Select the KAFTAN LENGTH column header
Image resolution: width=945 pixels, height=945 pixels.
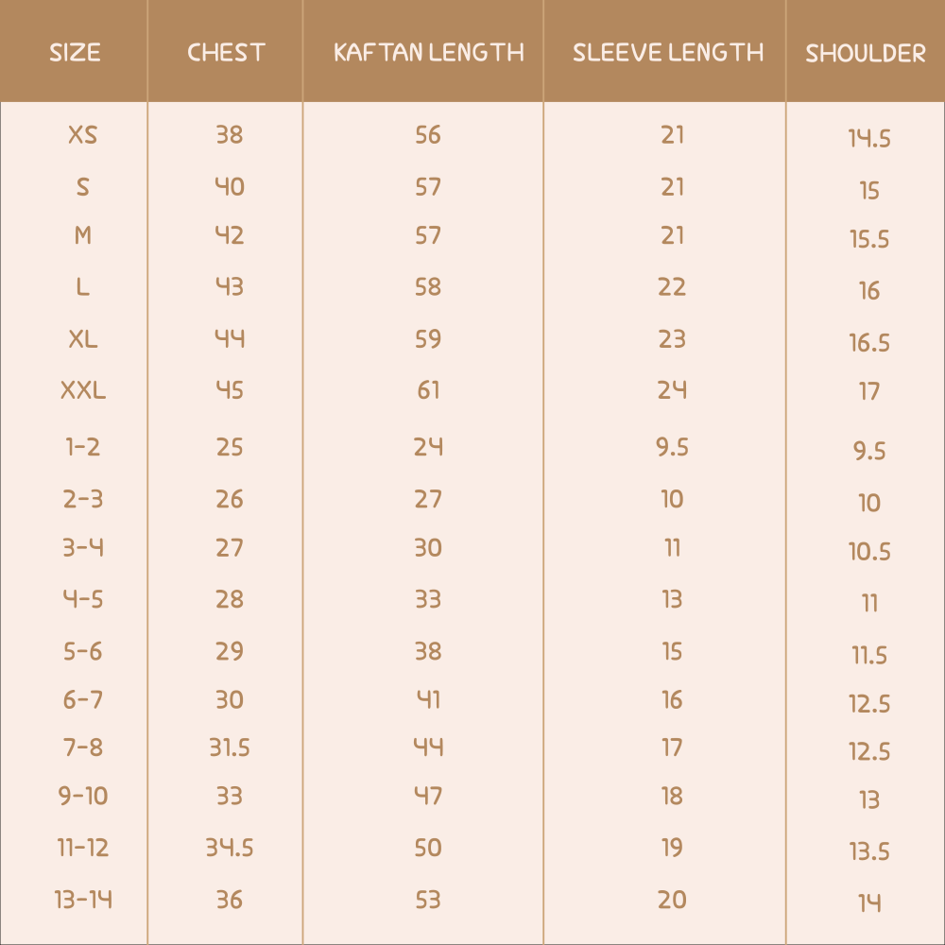pos(428,52)
